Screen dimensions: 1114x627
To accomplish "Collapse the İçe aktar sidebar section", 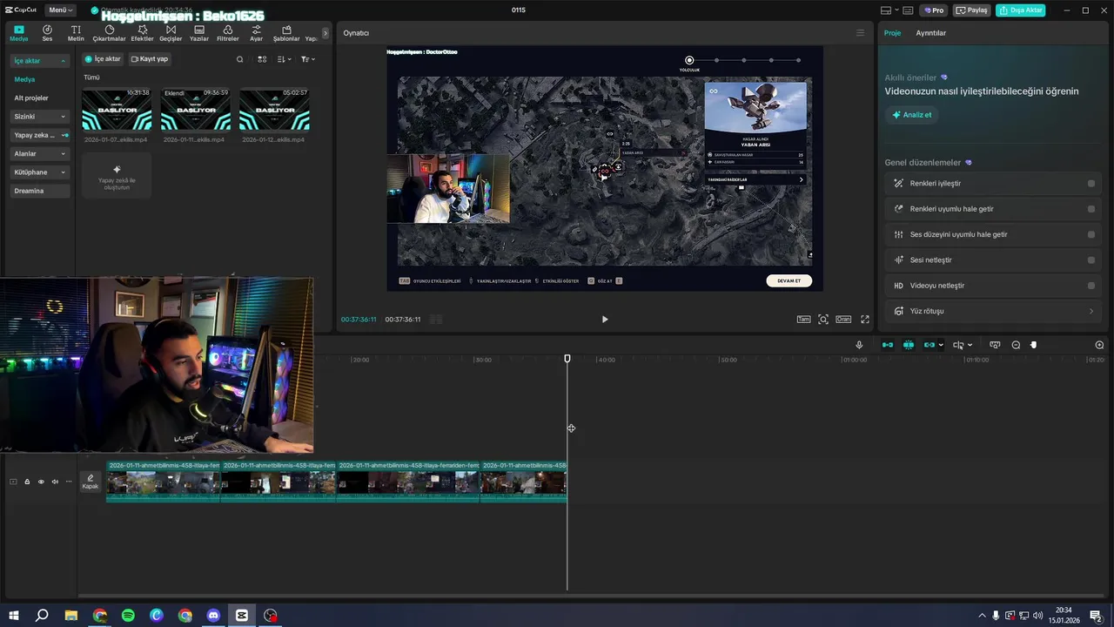I will 40,61.
